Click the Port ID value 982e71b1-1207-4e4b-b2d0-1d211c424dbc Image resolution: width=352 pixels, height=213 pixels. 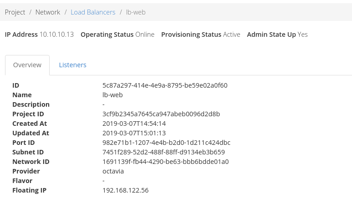(x=167, y=143)
